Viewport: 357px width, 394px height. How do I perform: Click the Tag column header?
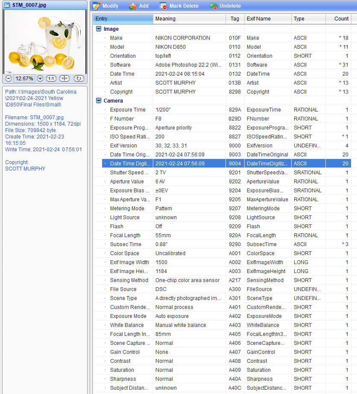(x=234, y=19)
